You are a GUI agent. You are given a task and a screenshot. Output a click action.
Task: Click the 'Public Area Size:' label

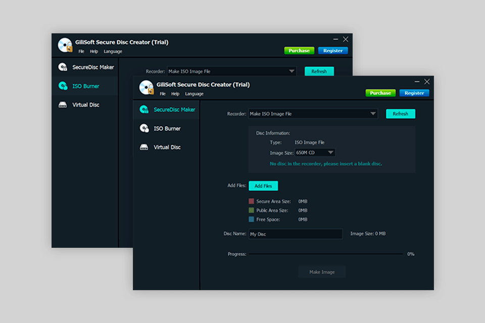[x=272, y=210]
